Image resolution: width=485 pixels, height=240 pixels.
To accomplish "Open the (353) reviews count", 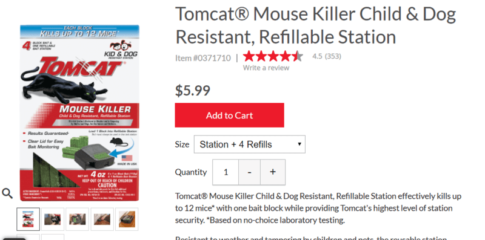I will tap(333, 56).
